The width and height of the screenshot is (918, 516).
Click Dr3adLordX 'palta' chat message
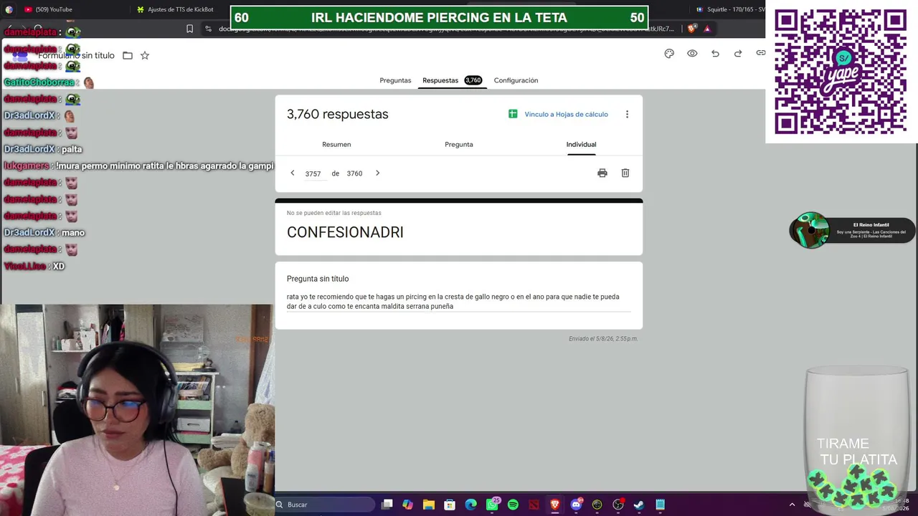43,149
